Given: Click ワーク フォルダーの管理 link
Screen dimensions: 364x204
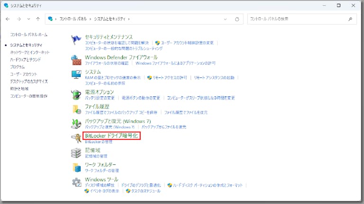Looking at the screenshot, I should (102, 170).
